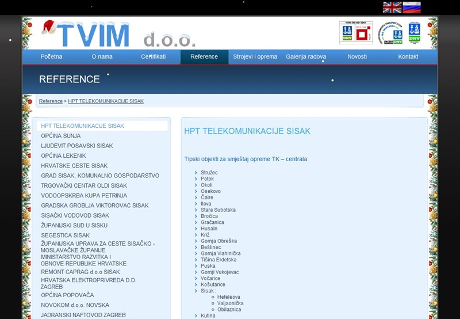Click the TVIM d.o.o. logo
The height and width of the screenshot is (319, 460).
[118, 34]
